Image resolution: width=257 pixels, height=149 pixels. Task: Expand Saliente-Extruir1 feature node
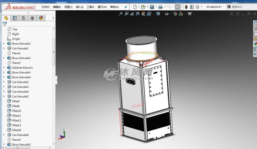pos(4,67)
